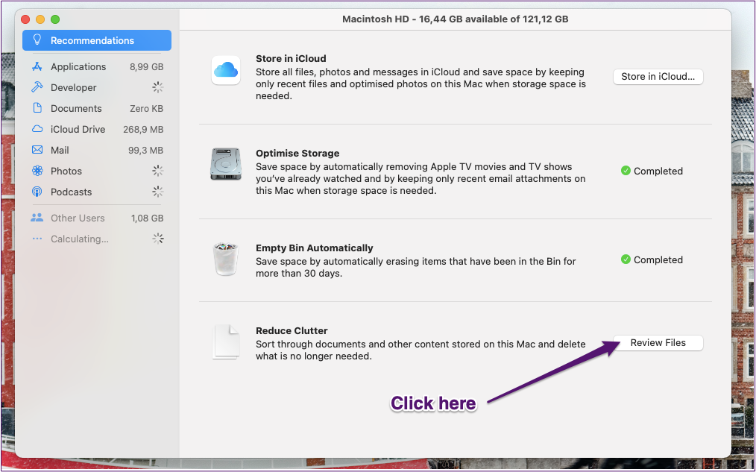Open the Developer category

coord(96,87)
